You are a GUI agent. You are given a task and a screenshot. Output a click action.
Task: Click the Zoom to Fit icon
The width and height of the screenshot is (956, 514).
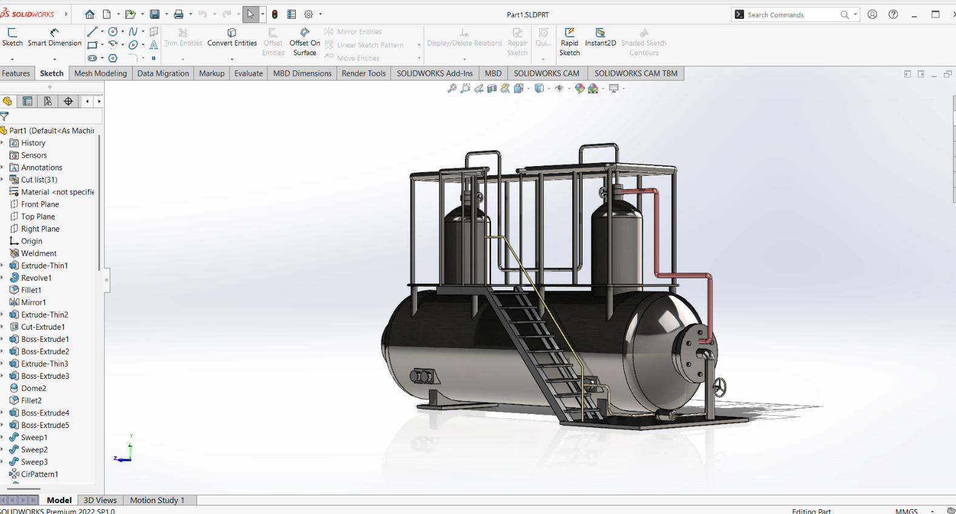(452, 88)
